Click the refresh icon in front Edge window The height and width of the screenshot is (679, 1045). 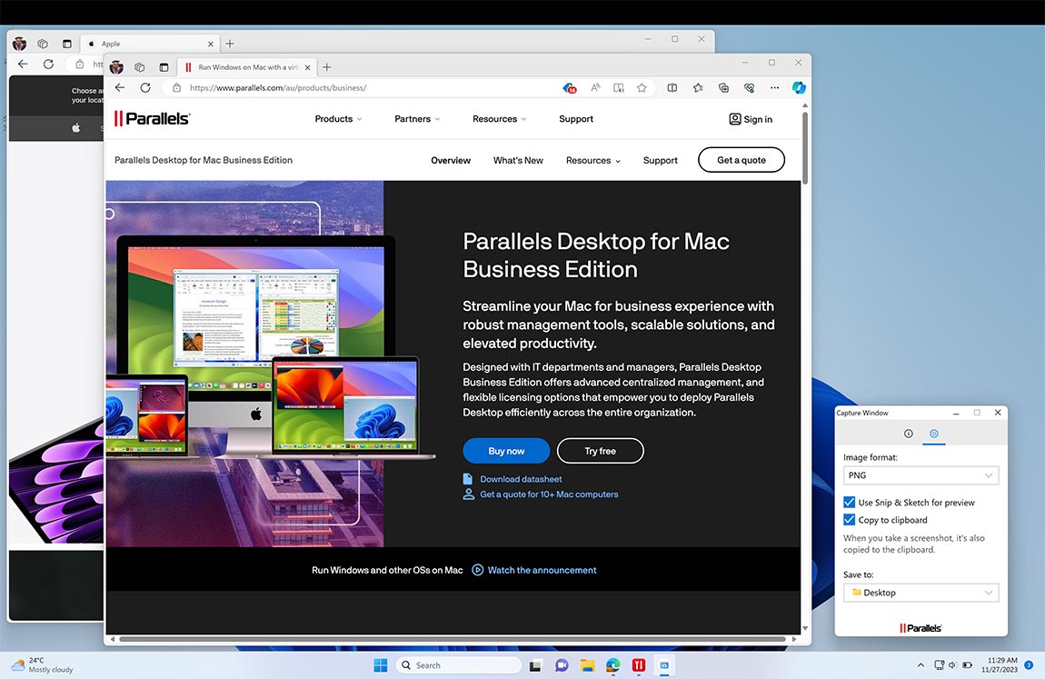[145, 88]
